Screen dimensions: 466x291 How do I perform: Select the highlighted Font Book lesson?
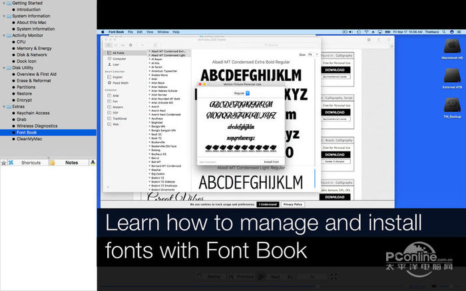(48, 133)
